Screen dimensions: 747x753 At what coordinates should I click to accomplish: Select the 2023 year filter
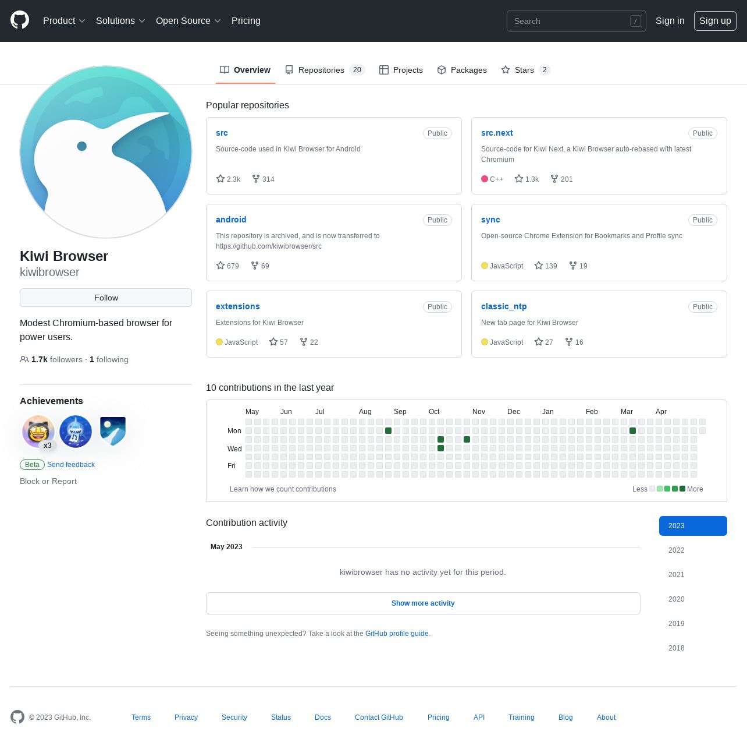tap(693, 526)
